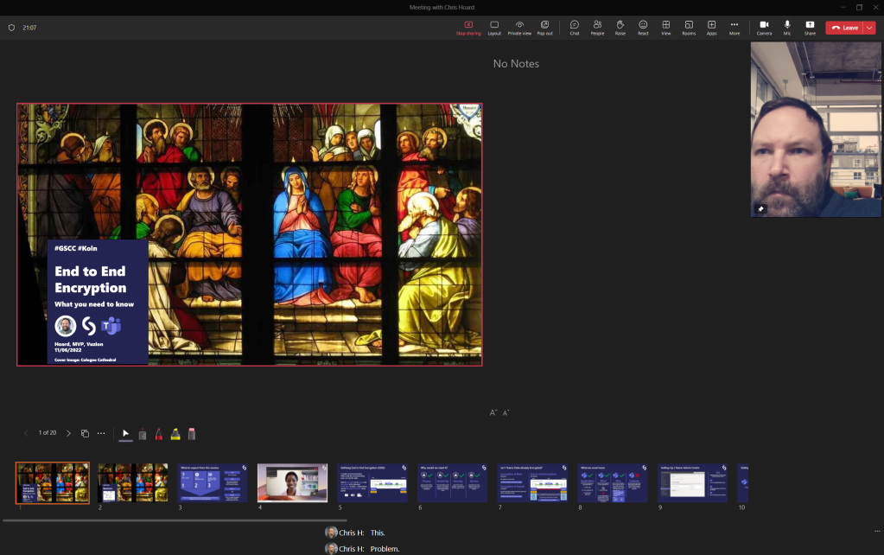Go to the next slide arrow

click(68, 433)
